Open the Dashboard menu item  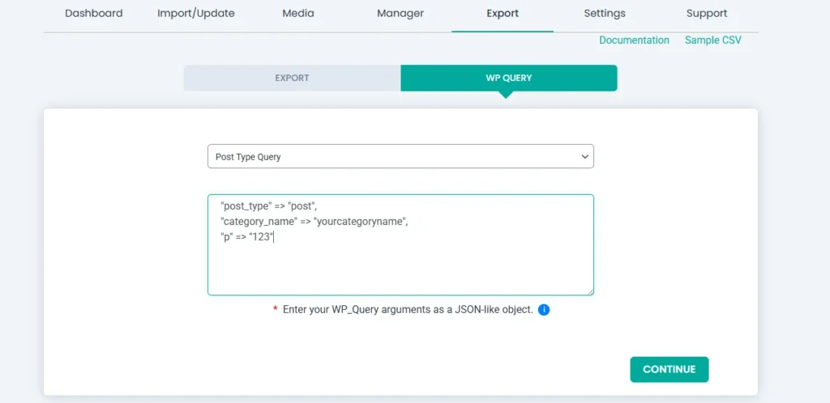[x=94, y=14]
